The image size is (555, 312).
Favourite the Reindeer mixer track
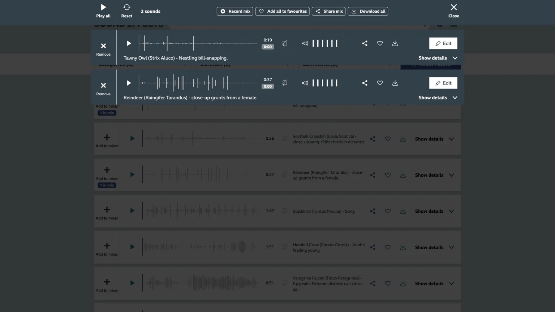pyautogui.click(x=380, y=83)
